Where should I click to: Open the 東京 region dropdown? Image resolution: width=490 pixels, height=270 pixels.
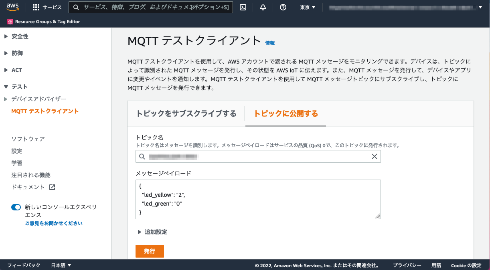(308, 7)
